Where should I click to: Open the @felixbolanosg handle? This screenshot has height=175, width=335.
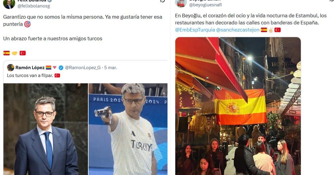pyautogui.click(x=34, y=6)
